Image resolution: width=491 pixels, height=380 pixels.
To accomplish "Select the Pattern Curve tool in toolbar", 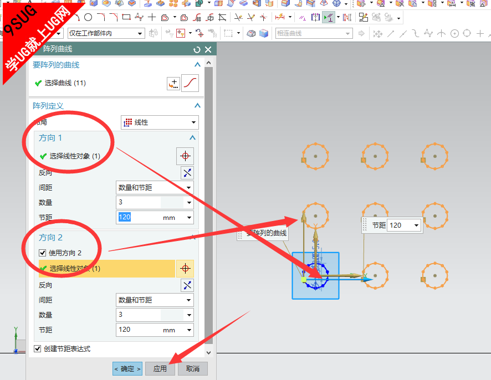I will coord(197,18).
